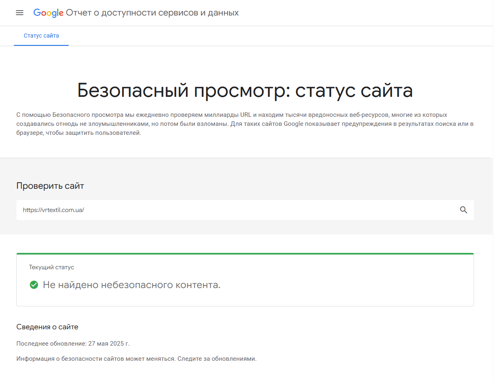Click the "Текущий статус" label

(x=51, y=267)
